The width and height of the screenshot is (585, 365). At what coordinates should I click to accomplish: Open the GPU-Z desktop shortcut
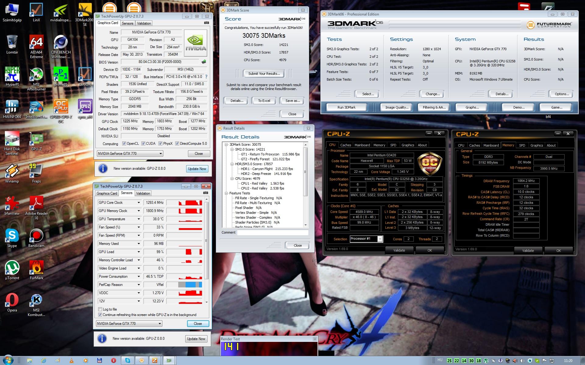36,141
